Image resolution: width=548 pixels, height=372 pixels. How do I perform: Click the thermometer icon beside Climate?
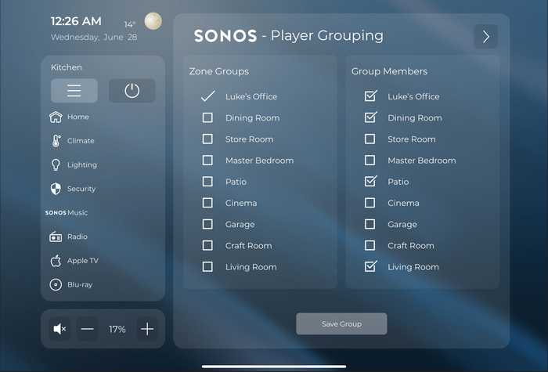coord(56,141)
